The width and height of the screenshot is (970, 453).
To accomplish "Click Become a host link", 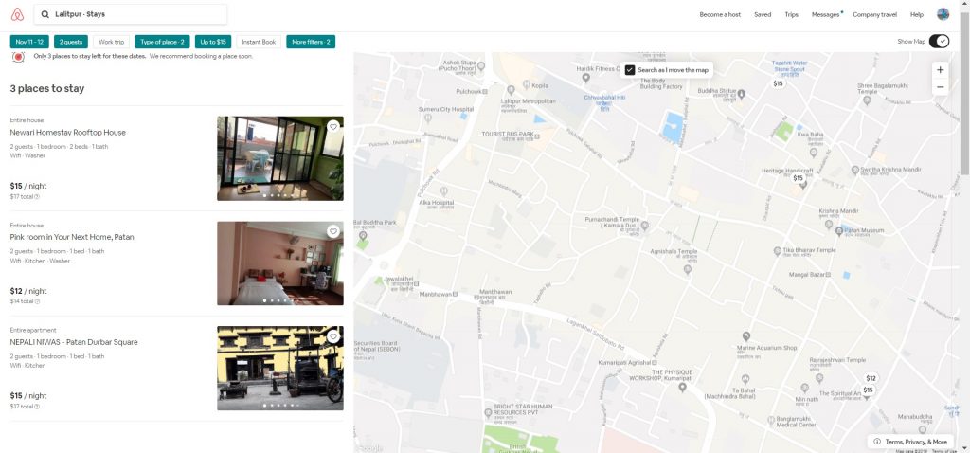I will point(720,14).
